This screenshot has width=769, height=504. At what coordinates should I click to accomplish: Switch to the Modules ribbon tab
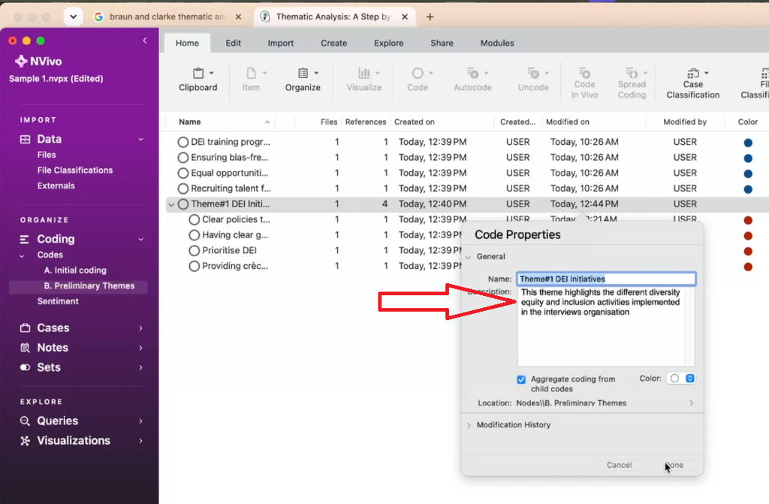[497, 43]
